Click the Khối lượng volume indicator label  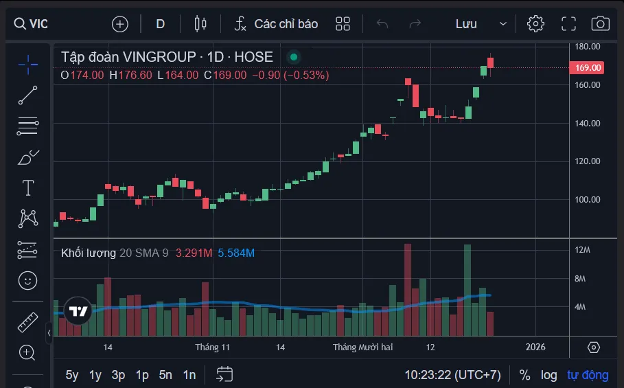tap(89, 253)
